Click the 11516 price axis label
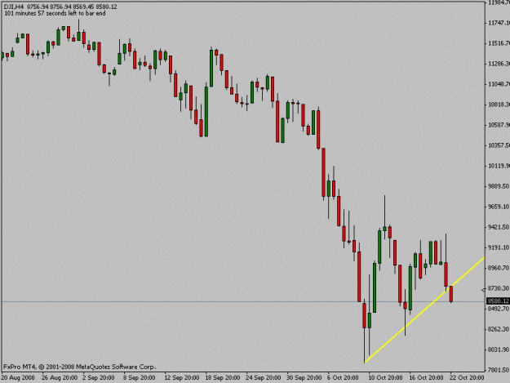The height and width of the screenshot is (383, 510). pyautogui.click(x=499, y=43)
